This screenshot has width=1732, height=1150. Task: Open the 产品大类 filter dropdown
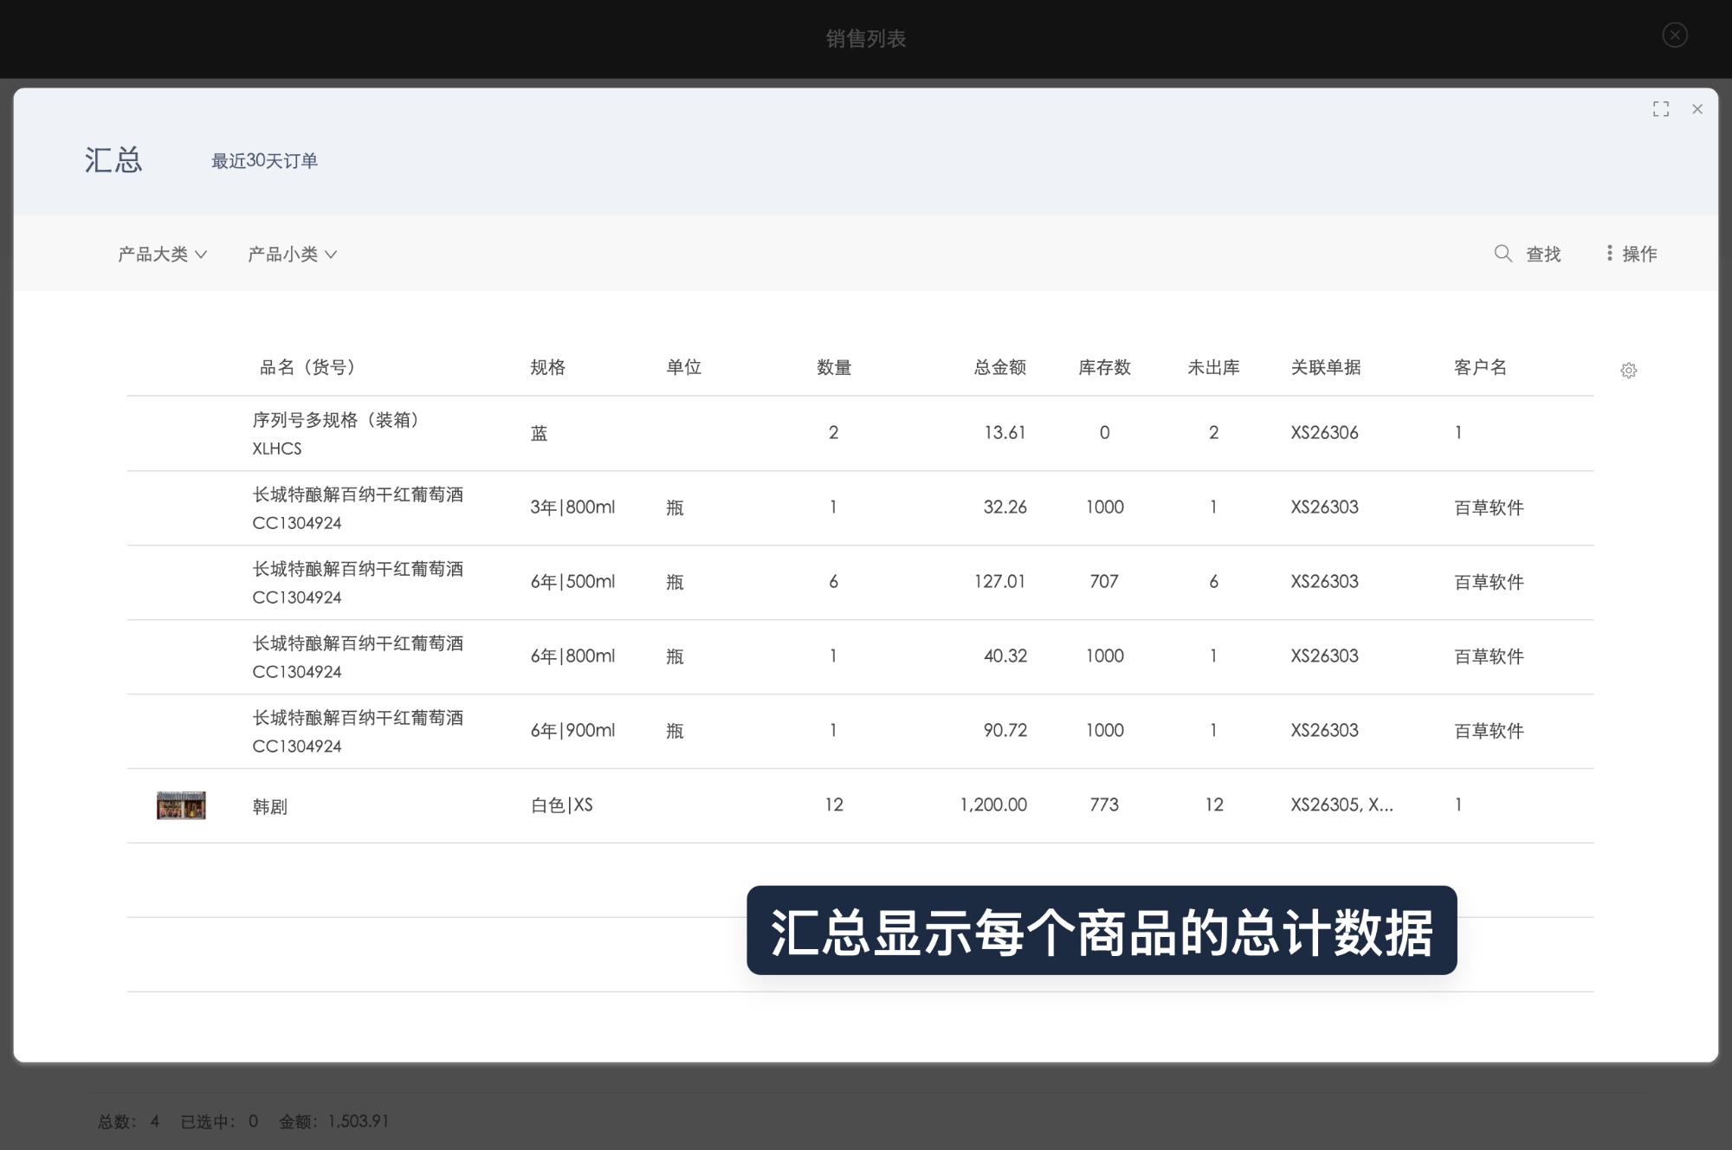[163, 254]
